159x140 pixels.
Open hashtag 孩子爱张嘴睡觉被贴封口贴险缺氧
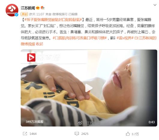53,20
